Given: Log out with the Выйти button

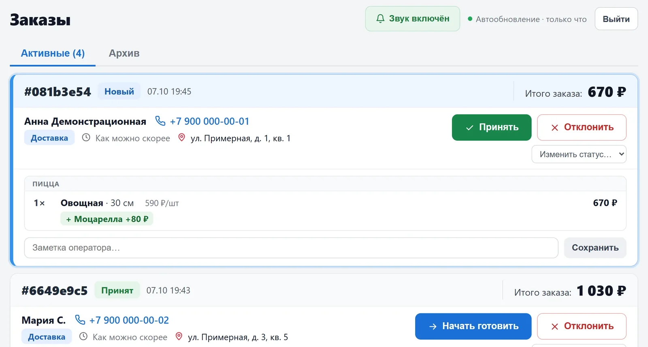Looking at the screenshot, I should click(x=616, y=19).
